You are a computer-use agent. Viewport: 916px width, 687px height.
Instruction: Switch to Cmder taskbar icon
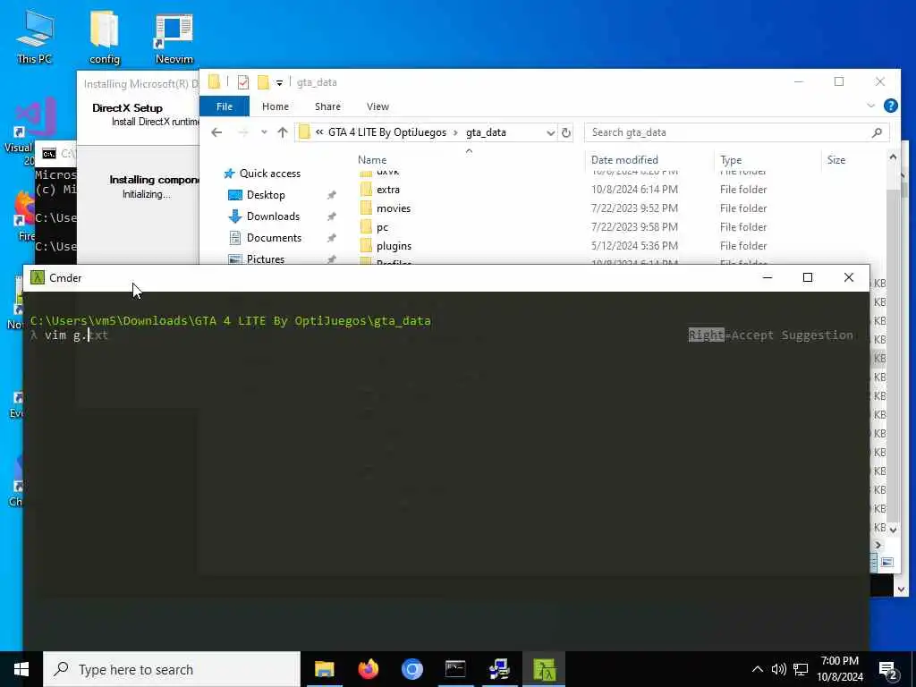544,669
